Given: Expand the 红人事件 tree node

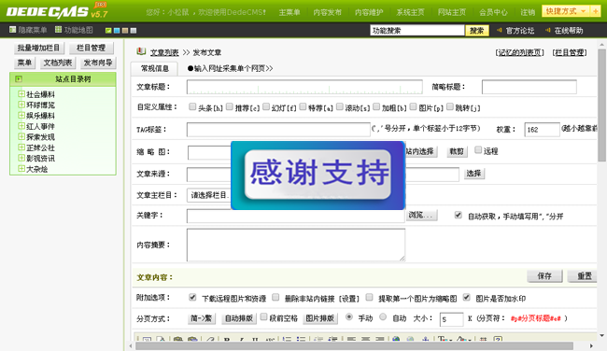Looking at the screenshot, I should pyautogui.click(x=21, y=126).
